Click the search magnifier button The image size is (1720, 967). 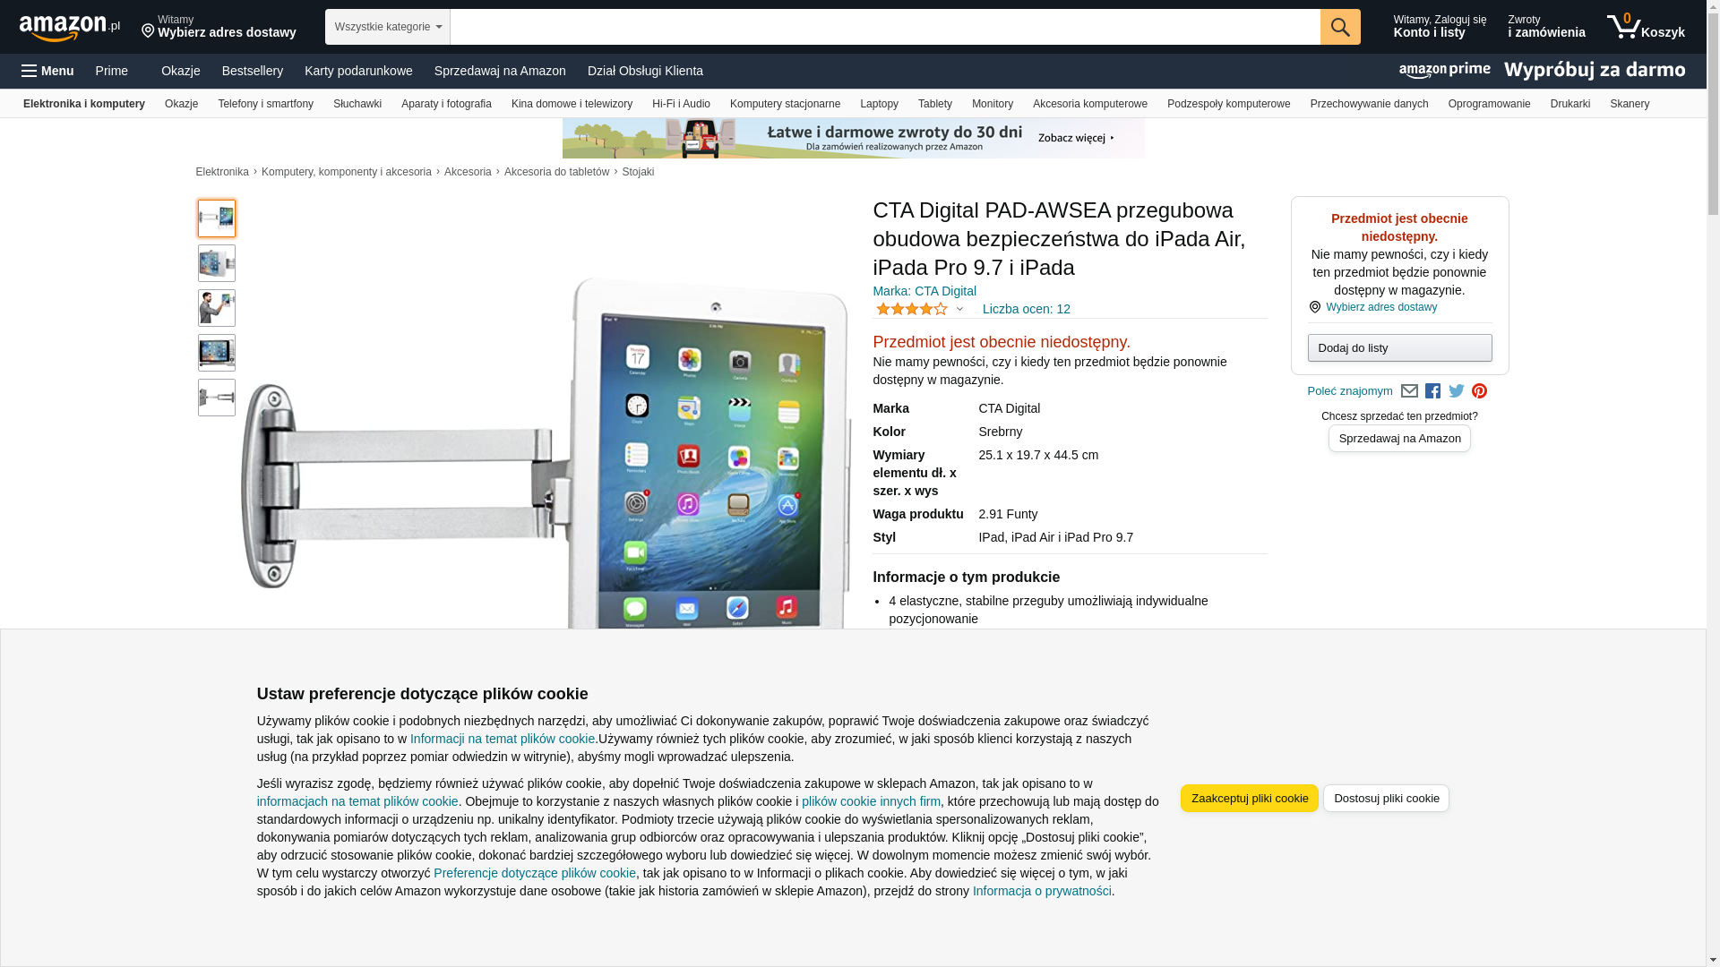1340,27
